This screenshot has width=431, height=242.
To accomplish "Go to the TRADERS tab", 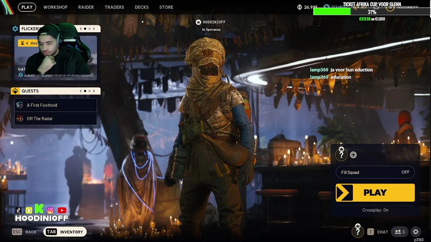I will (114, 7).
